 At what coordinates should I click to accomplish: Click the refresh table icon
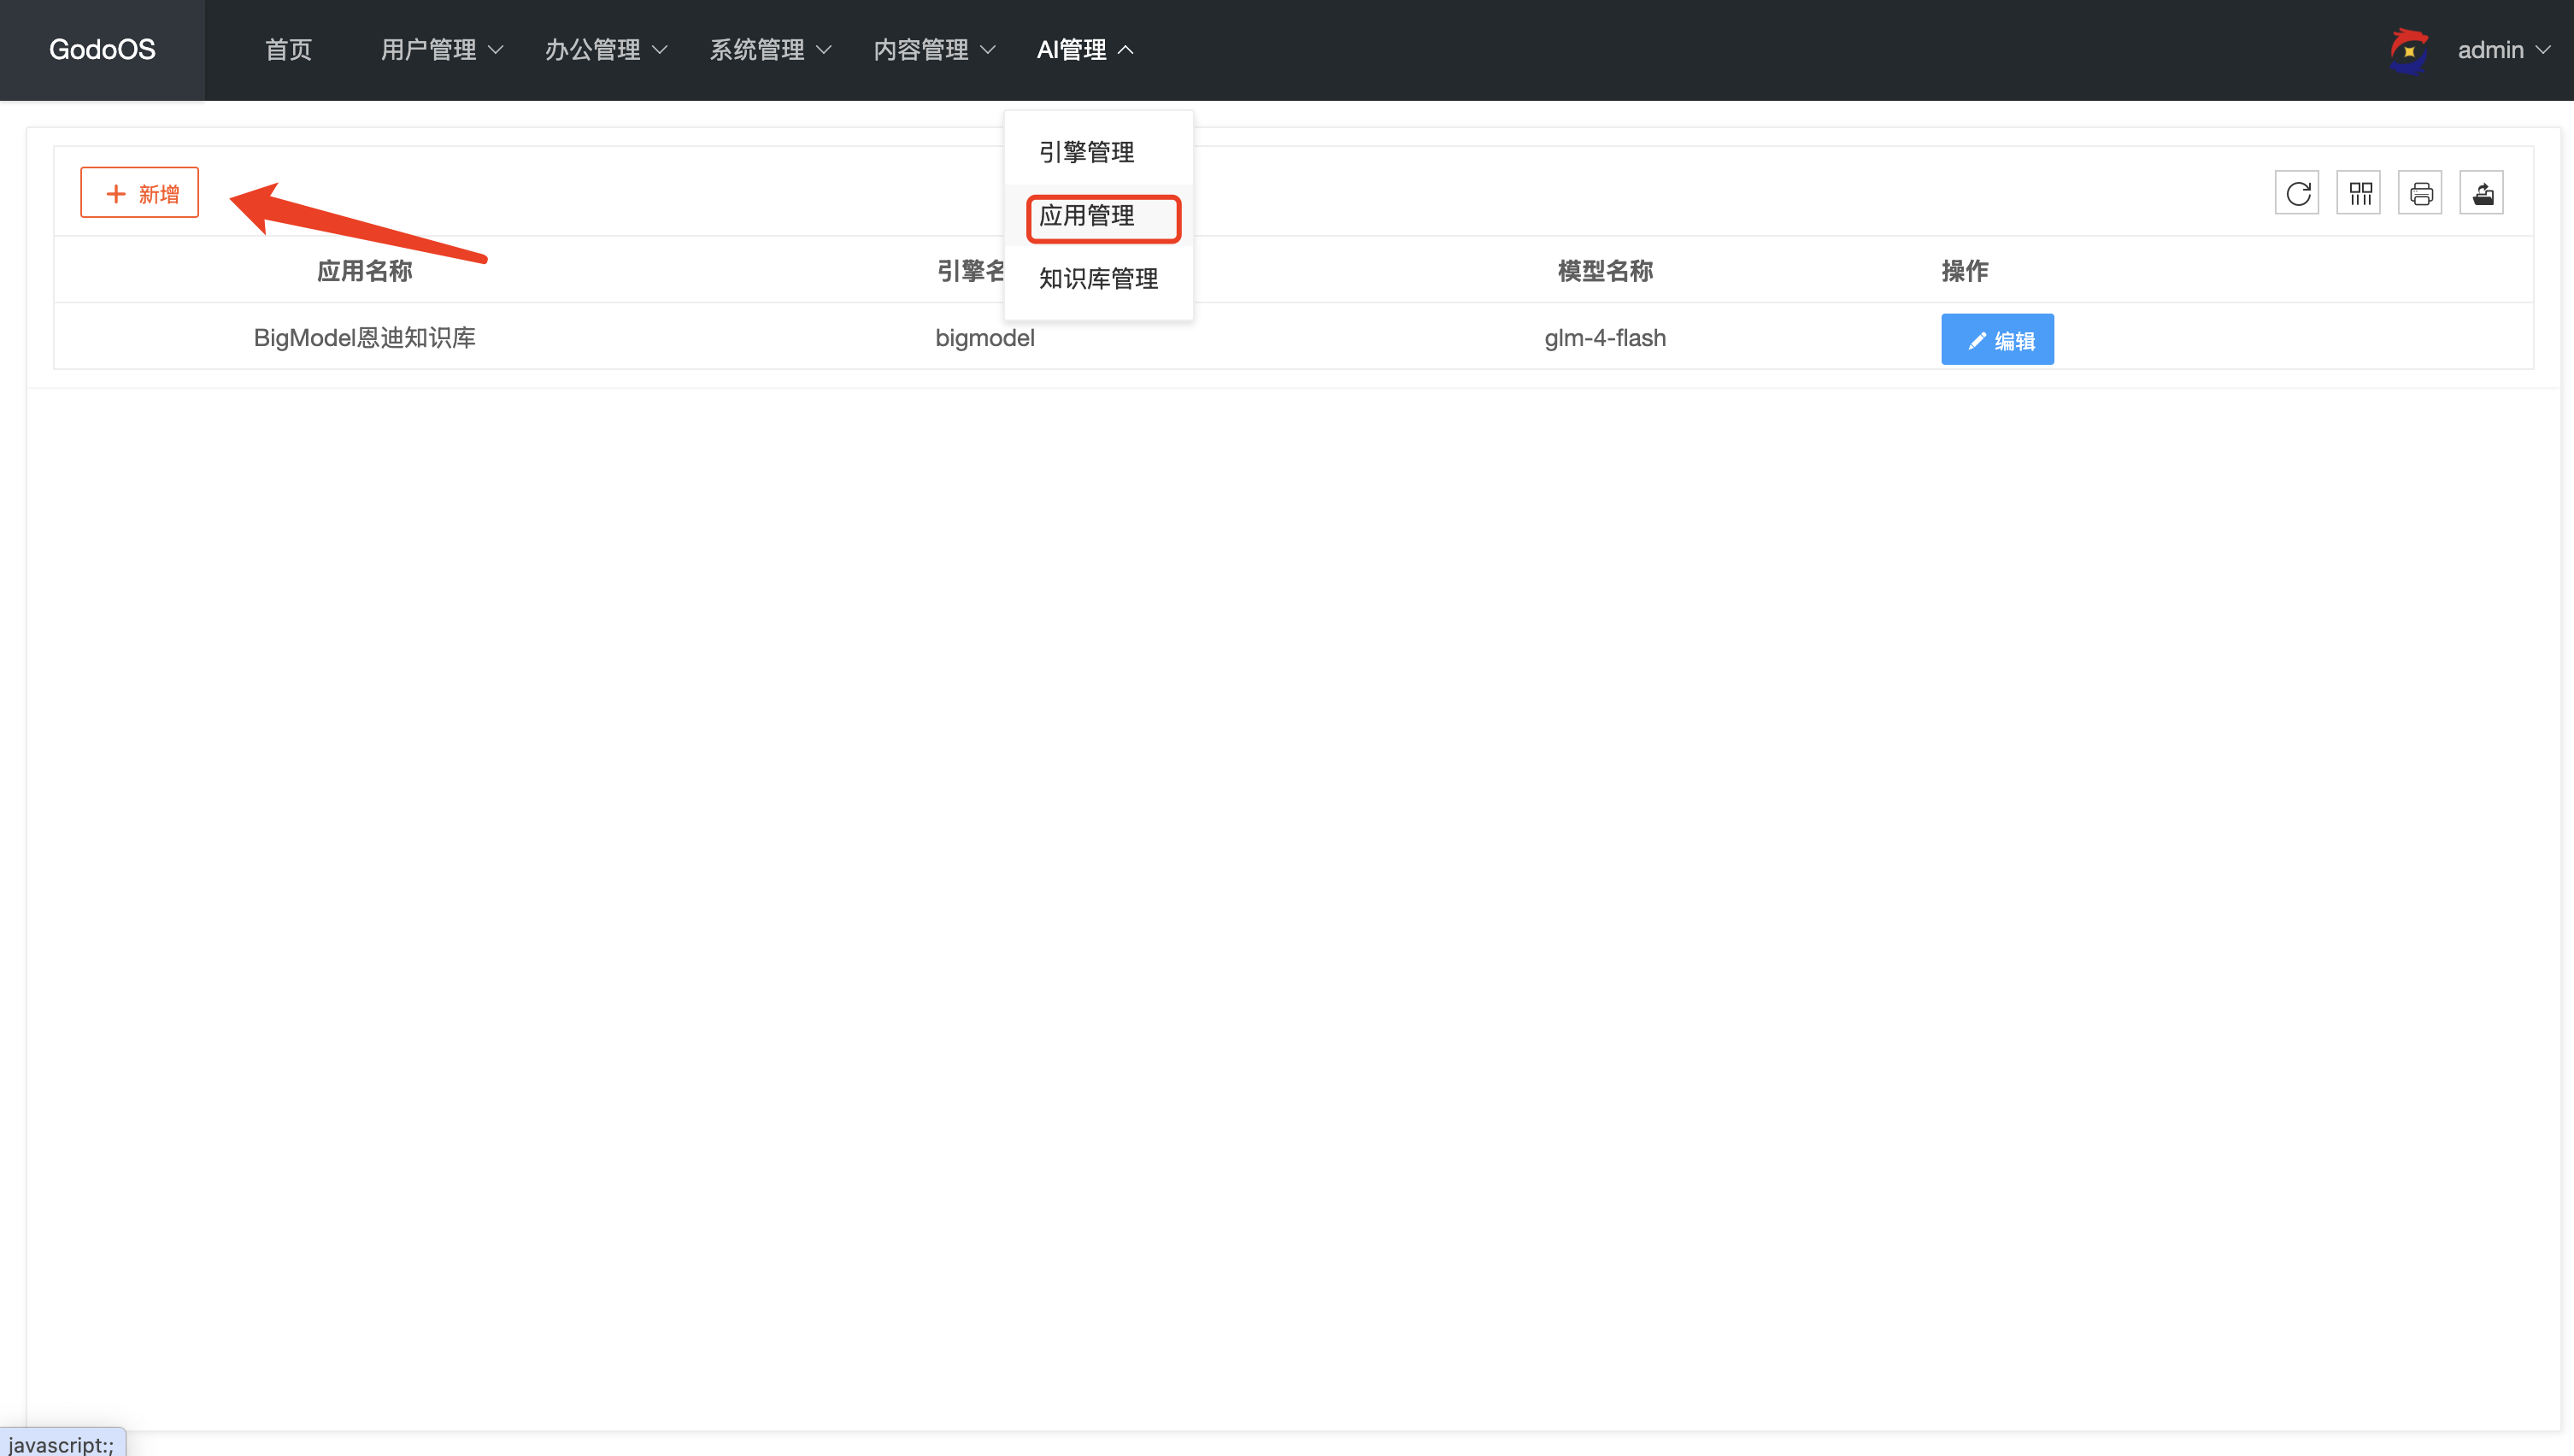tap(2297, 193)
